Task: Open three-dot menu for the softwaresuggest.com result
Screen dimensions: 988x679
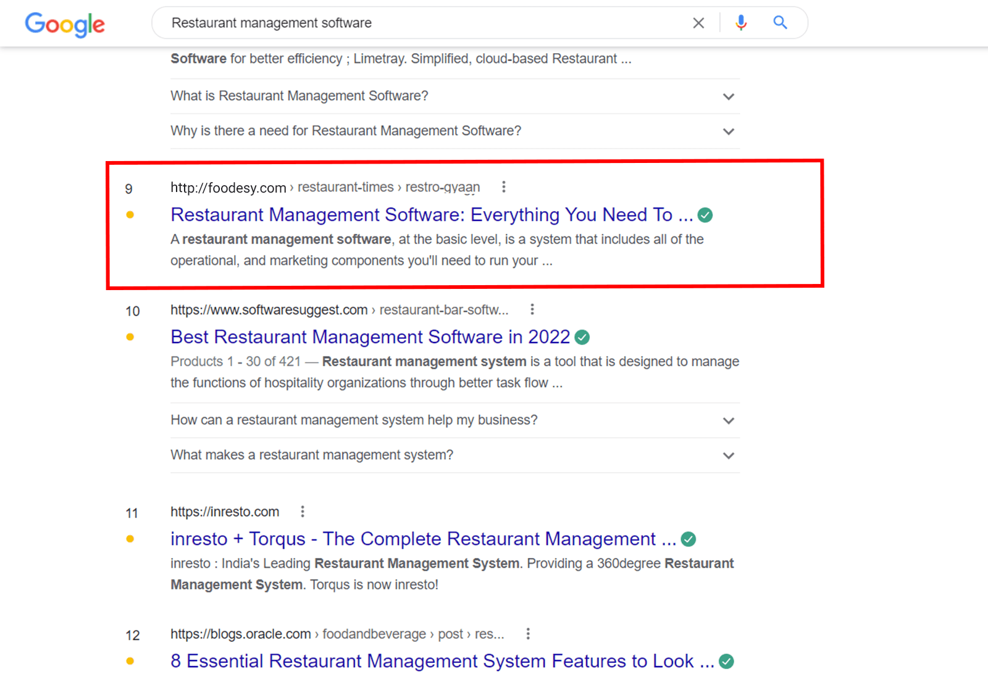Action: pyautogui.click(x=532, y=309)
